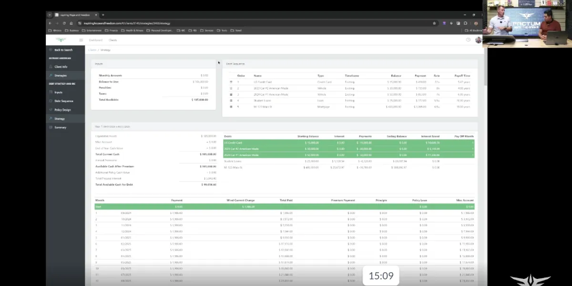Click the Mortgage type cell
The height and width of the screenshot is (286, 572).
point(323,107)
